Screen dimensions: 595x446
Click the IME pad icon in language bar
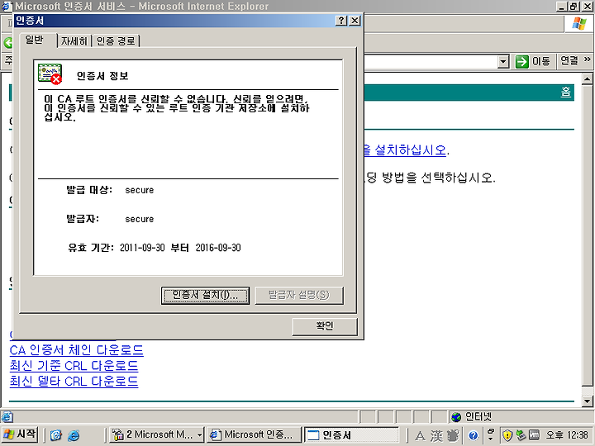[453, 435]
